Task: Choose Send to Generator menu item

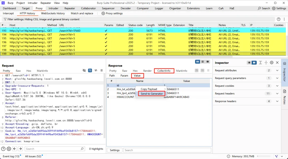Action: (152, 94)
